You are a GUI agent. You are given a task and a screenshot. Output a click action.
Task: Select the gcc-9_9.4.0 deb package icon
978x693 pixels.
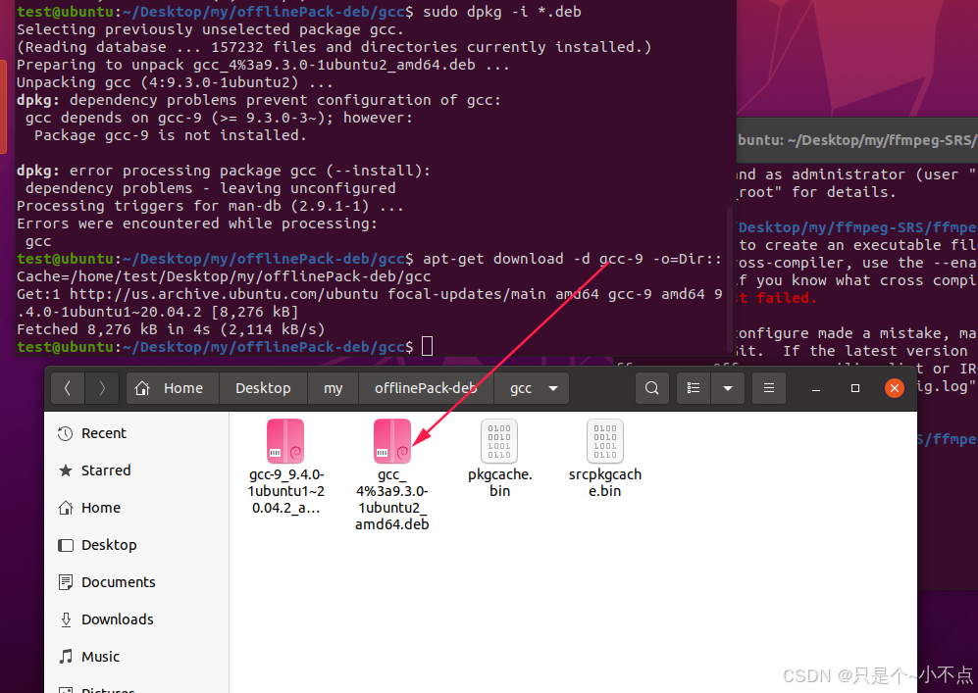pos(285,441)
